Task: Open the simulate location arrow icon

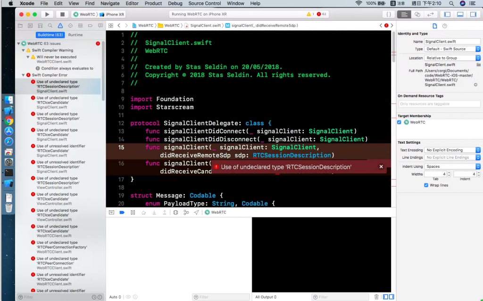Action: point(196,212)
